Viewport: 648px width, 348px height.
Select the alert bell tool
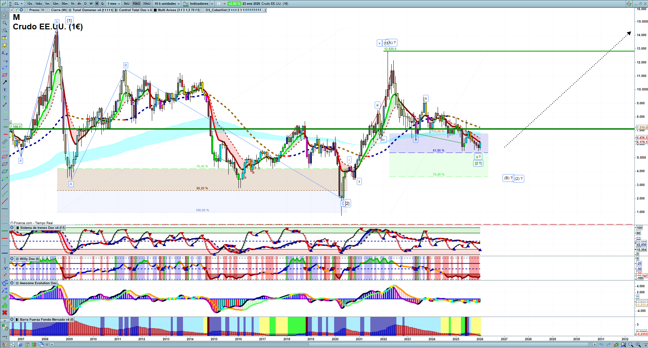(x=5, y=45)
